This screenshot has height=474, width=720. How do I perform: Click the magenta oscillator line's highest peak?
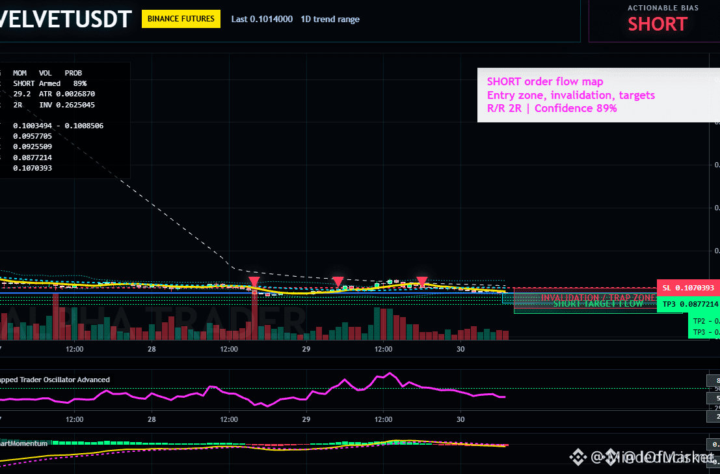[x=390, y=373]
